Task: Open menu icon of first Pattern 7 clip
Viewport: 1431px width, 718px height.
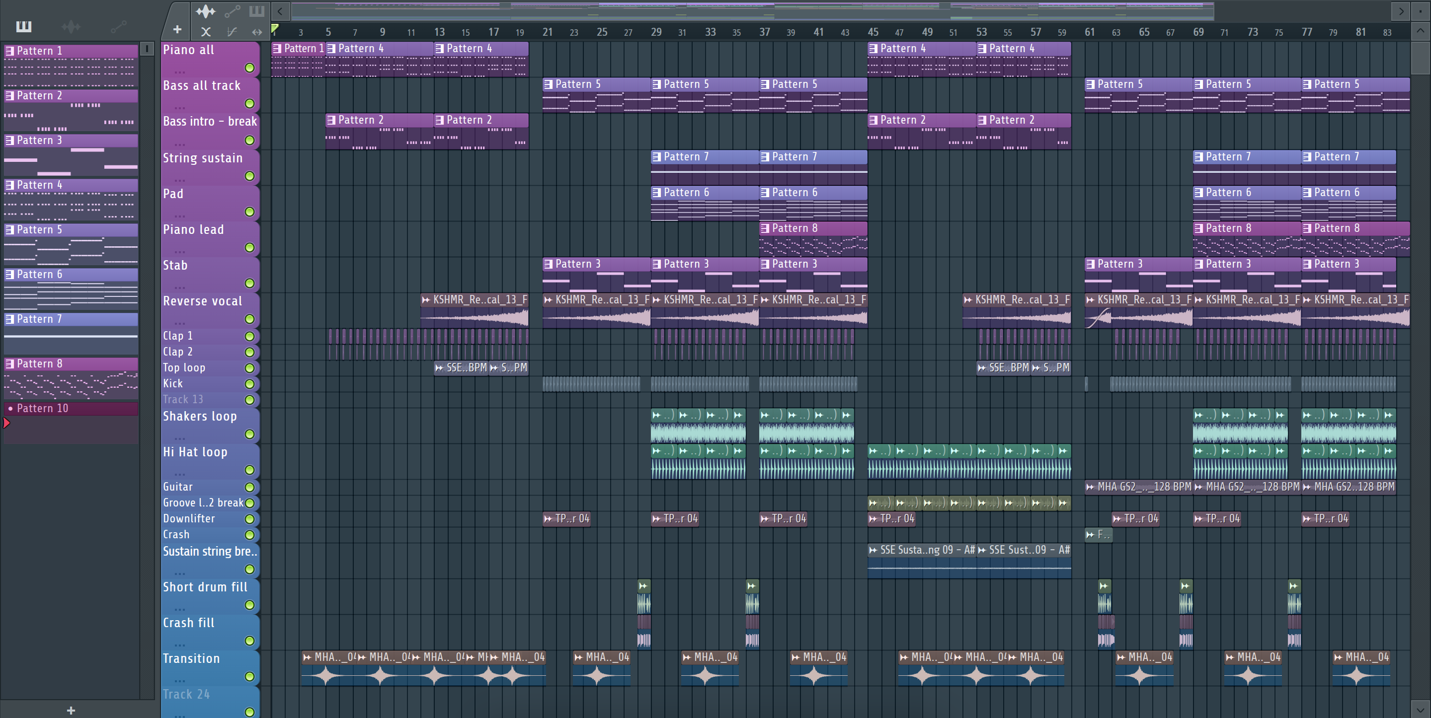Action: [x=656, y=157]
